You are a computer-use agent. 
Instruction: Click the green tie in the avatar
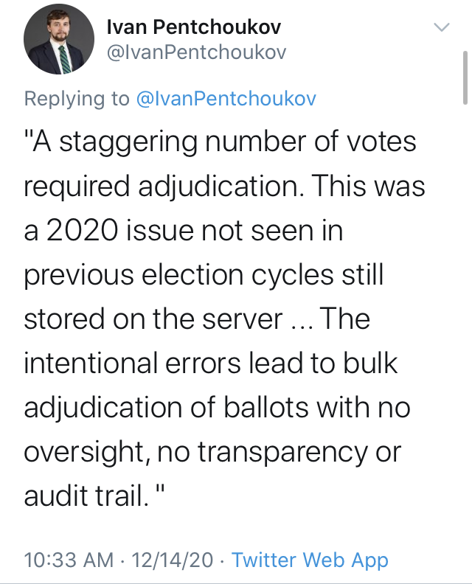[64, 59]
